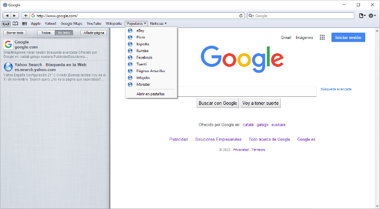Open Soluciones Empresariales link
The height and width of the screenshot is (209, 380).
coord(218,140)
